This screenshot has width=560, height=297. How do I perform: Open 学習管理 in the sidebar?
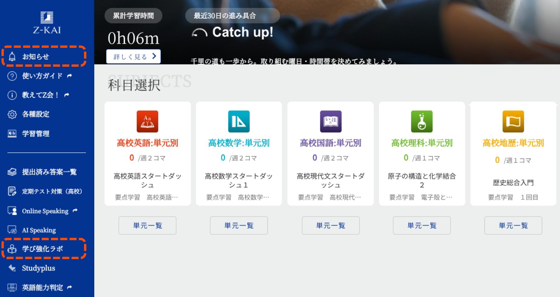coord(36,134)
